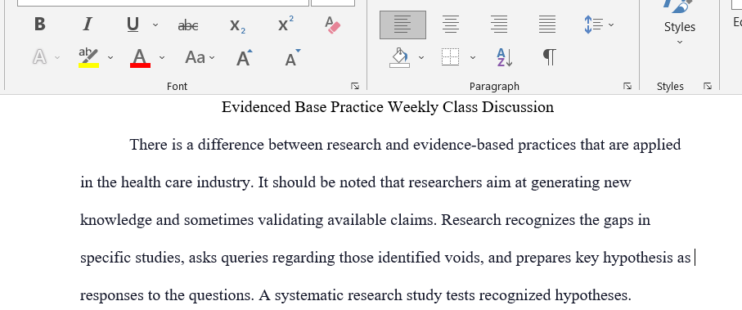
Task: Toggle Strikethrough (abc) formatting
Action: [188, 25]
